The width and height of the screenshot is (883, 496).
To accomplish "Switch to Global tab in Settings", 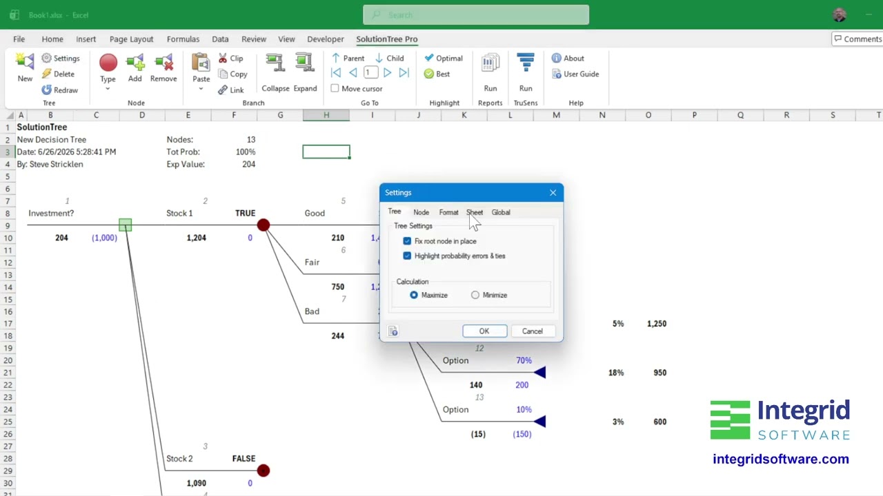I will click(501, 212).
